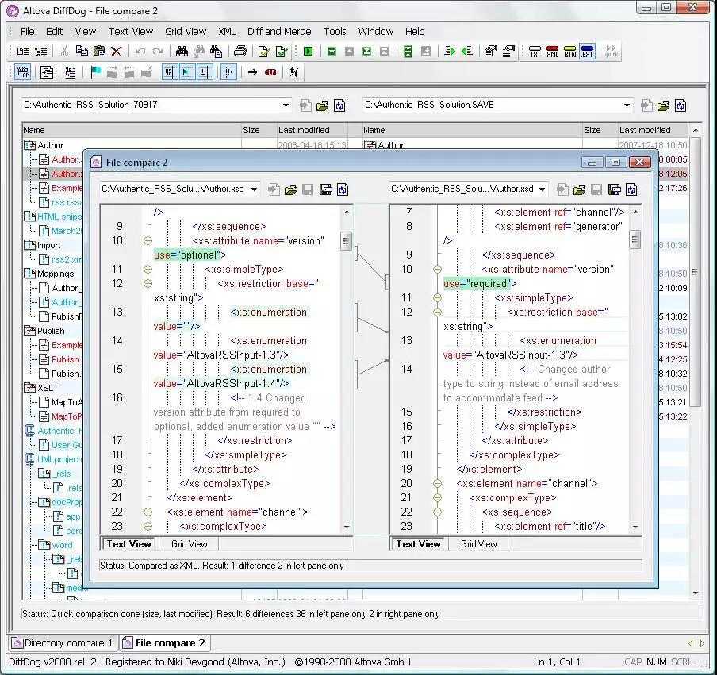The width and height of the screenshot is (717, 675).
Task: Click the pretty-print indent text icon
Action: click(47, 72)
